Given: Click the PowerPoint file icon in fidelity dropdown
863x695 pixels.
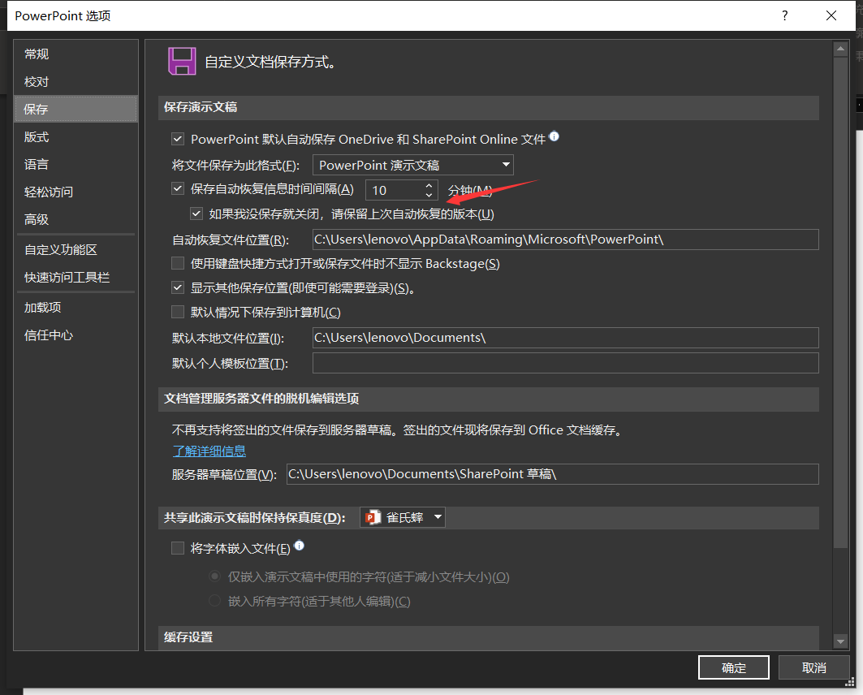Looking at the screenshot, I should [x=373, y=517].
